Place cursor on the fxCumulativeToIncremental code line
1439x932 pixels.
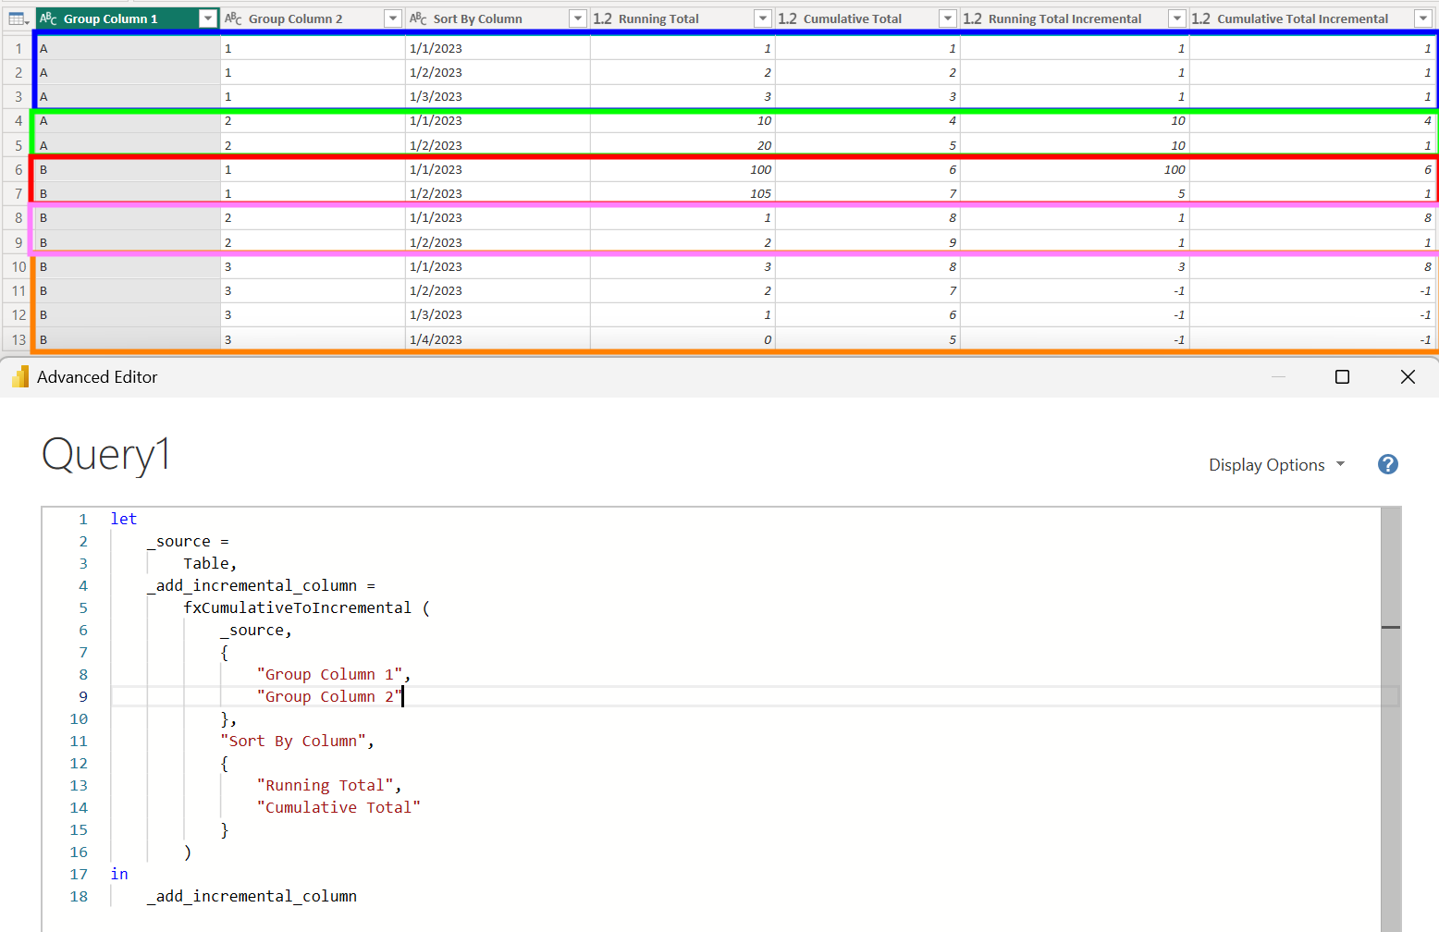coord(297,607)
